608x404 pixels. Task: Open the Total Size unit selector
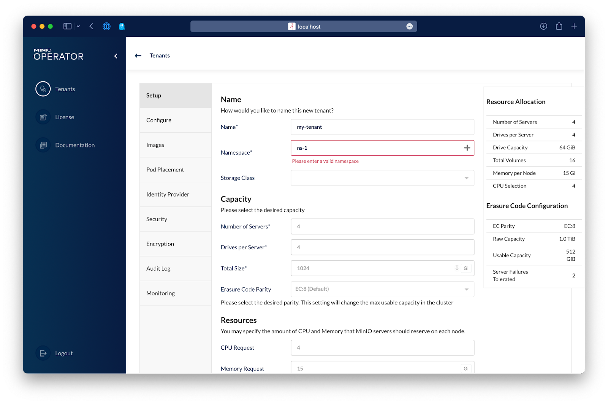pyautogui.click(x=466, y=268)
